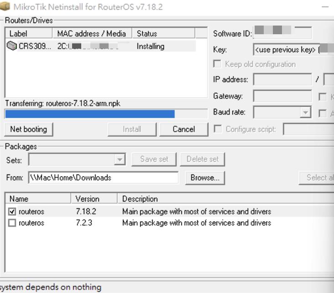Check the routeros 7.18.2 package checkbox
This screenshot has width=334, height=293.
tap(12, 212)
